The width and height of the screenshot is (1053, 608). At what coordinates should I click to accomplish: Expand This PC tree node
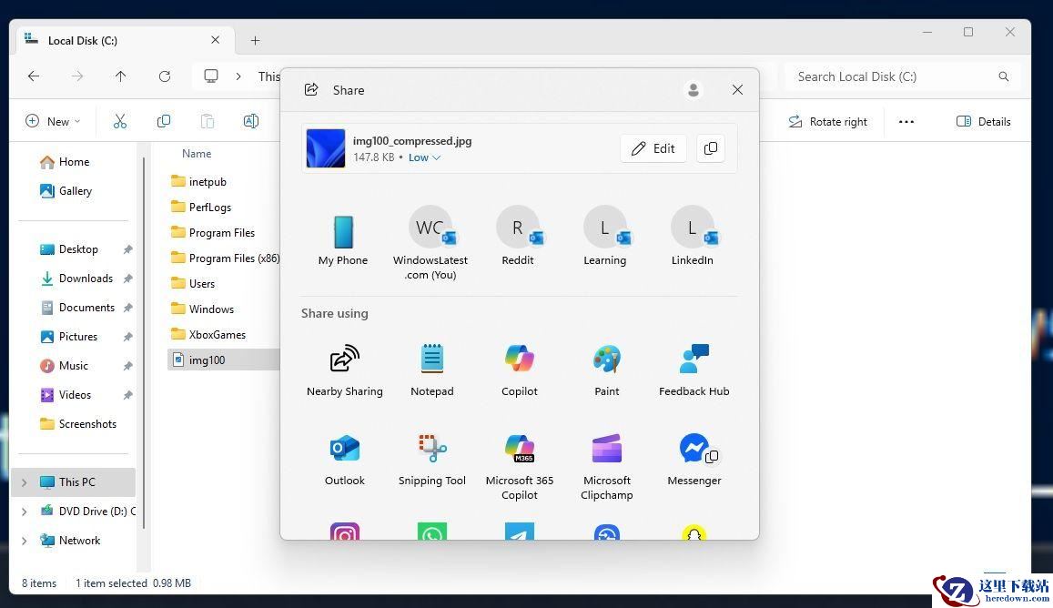25,482
